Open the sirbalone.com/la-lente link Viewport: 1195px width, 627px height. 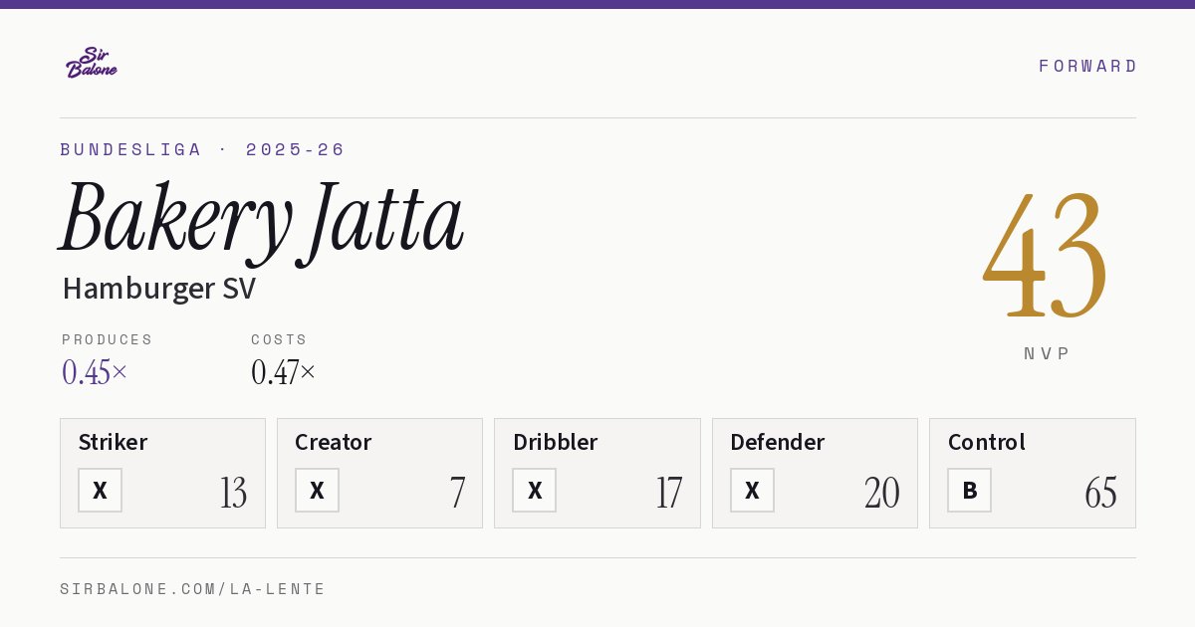[193, 589]
